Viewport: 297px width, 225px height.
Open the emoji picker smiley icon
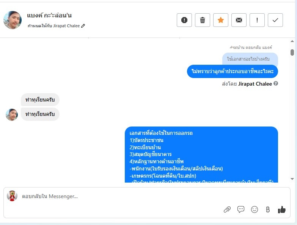[x=255, y=209]
